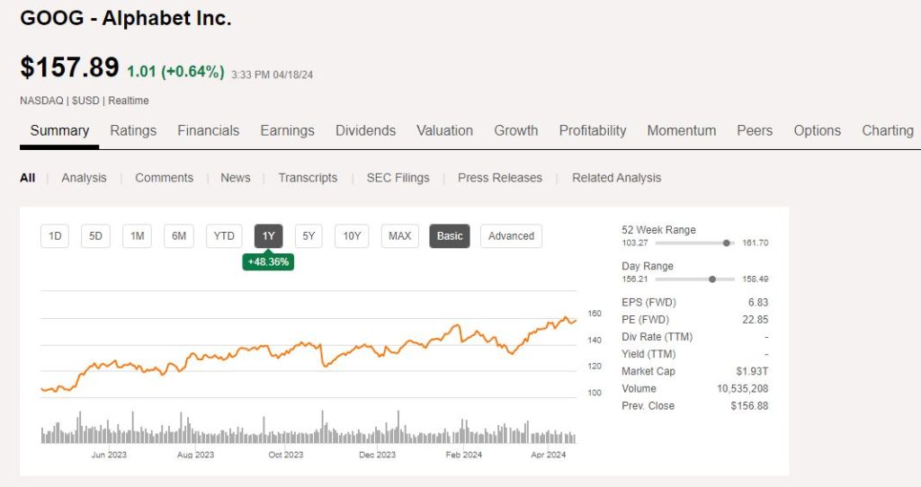Select the YTD chart range
Screen dimensions: 921x487
pyautogui.click(x=224, y=236)
